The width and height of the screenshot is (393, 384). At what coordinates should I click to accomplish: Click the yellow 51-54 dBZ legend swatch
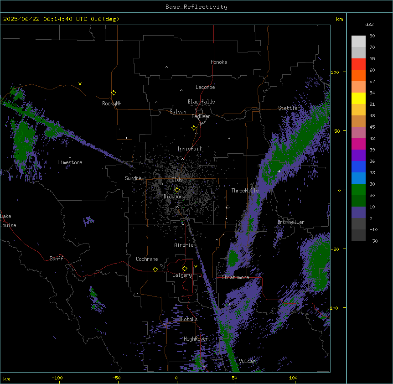click(358, 98)
